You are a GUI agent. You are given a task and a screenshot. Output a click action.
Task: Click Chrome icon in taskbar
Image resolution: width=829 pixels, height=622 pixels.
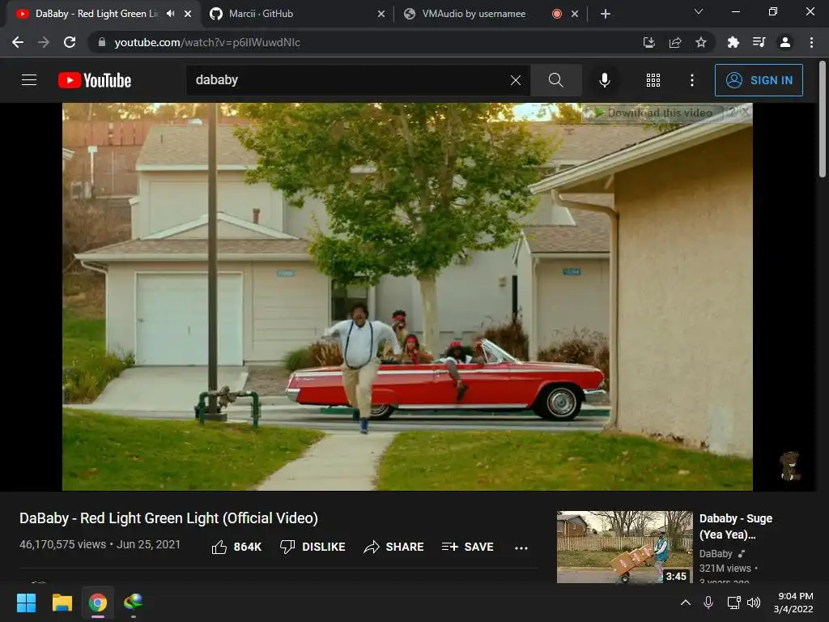point(98,603)
